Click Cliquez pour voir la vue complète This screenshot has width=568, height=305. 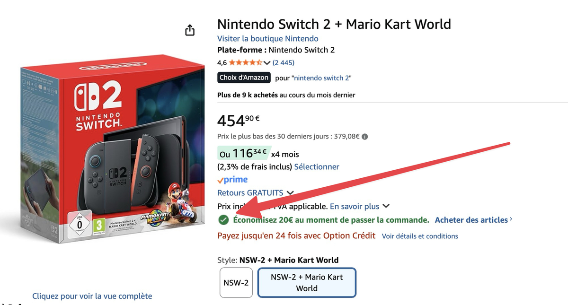[x=92, y=296]
